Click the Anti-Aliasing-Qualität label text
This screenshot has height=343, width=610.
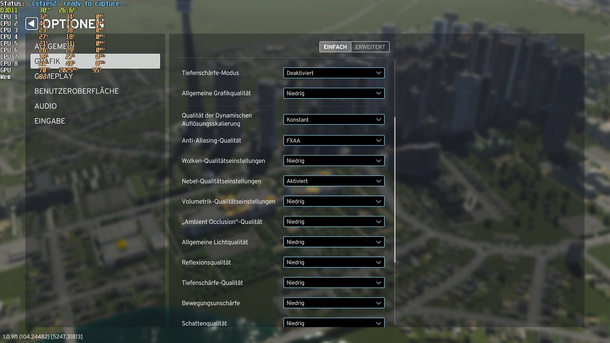click(x=211, y=141)
